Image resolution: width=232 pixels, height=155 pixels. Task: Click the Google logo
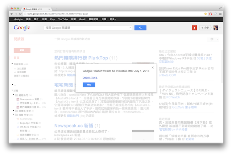click(21, 28)
